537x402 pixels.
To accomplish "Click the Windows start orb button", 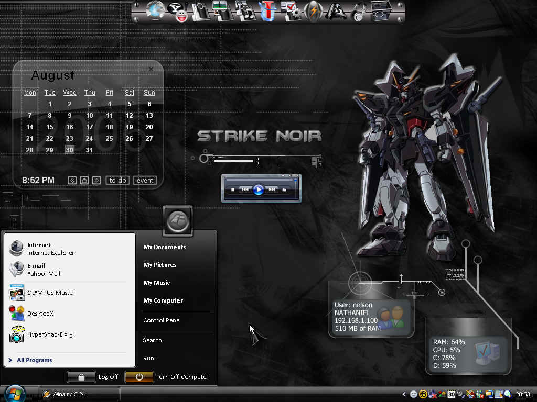I will click(x=14, y=394).
